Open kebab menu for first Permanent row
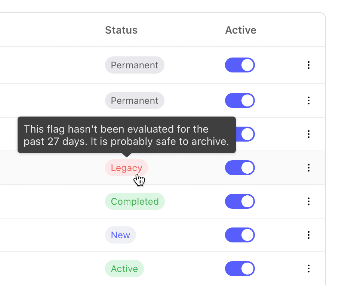339x285 pixels. click(308, 65)
